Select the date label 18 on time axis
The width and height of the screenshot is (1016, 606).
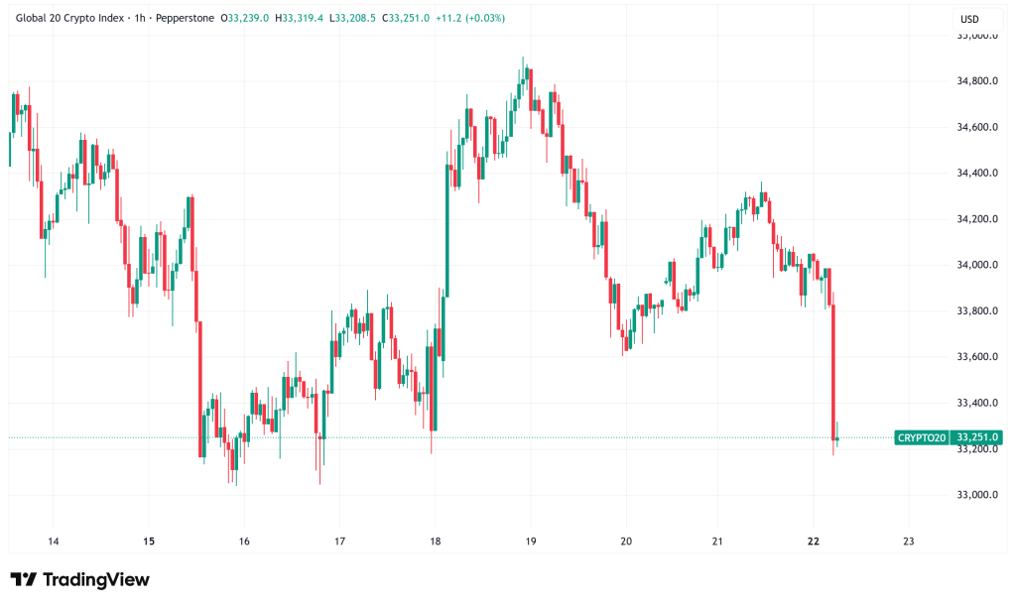(435, 541)
